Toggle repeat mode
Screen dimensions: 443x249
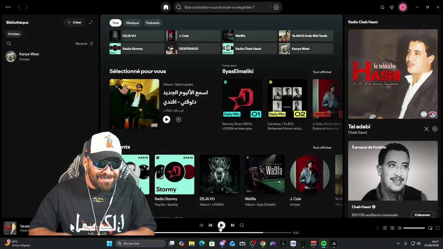pyautogui.click(x=242, y=225)
